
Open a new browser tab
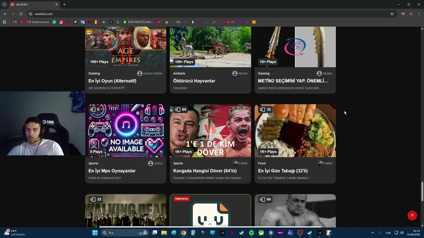click(64, 4)
